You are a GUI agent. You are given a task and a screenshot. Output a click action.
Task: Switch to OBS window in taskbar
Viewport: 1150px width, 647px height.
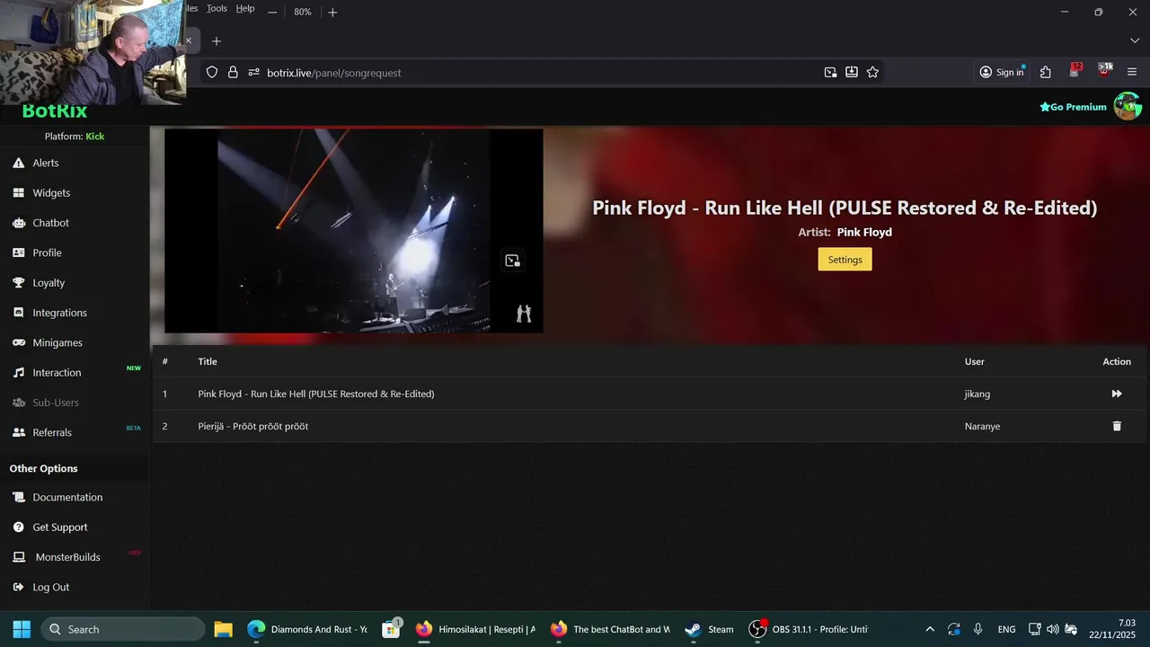point(809,629)
